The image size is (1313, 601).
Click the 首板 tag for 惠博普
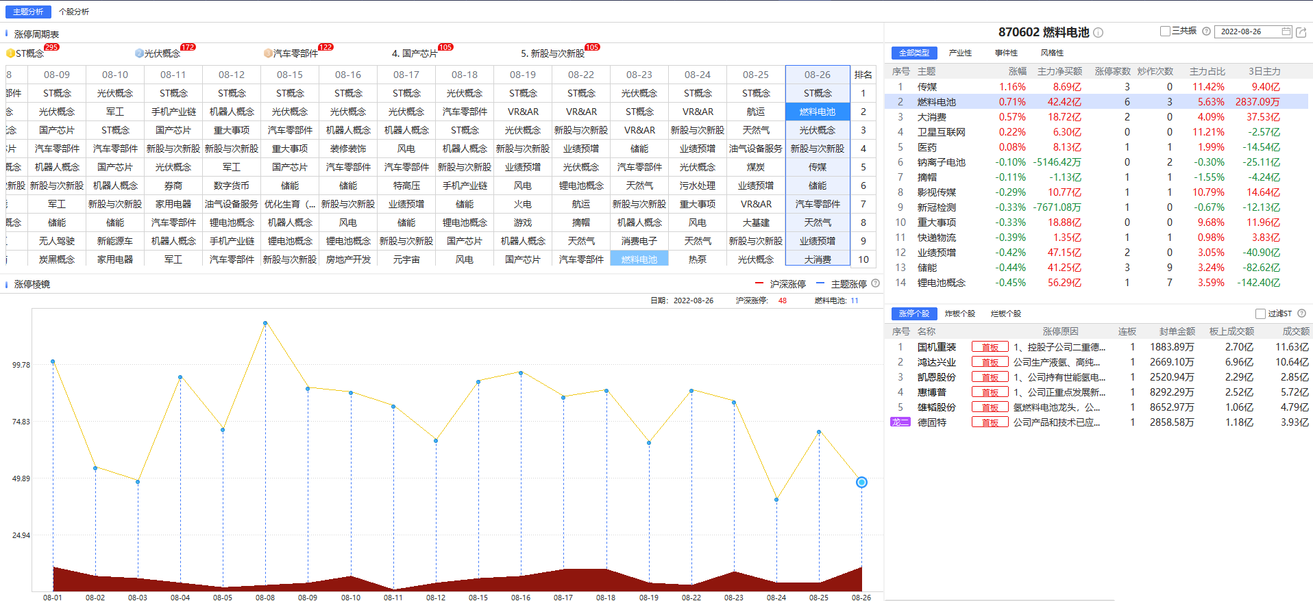coord(990,392)
